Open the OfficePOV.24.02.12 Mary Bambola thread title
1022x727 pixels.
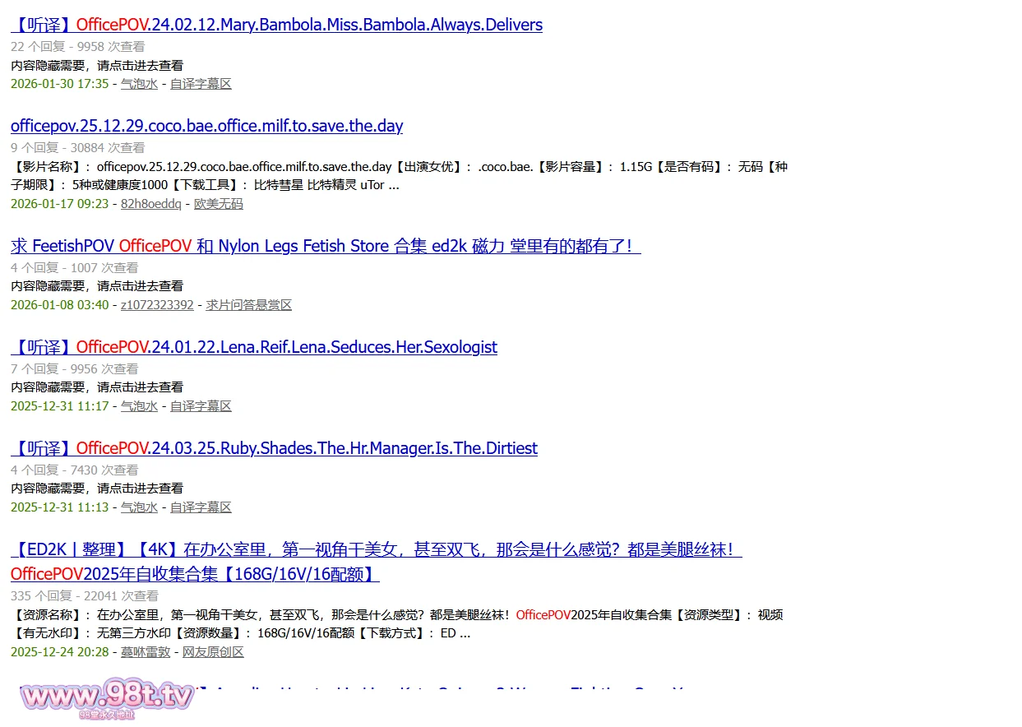click(276, 25)
